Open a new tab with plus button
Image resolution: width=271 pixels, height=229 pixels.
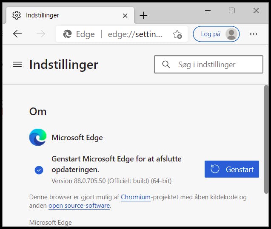(x=143, y=16)
